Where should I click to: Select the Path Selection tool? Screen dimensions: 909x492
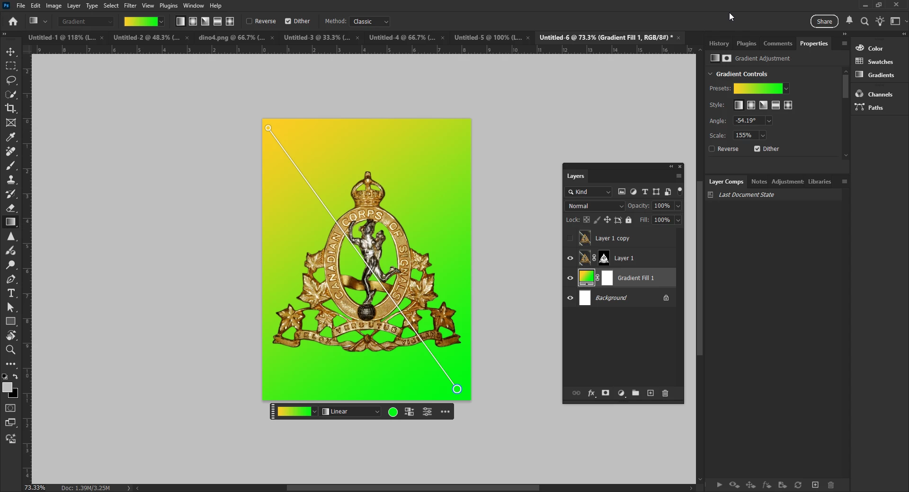click(10, 307)
